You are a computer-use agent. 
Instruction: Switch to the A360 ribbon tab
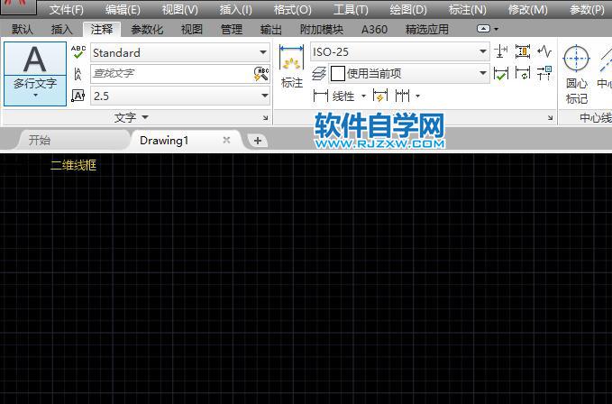(374, 29)
